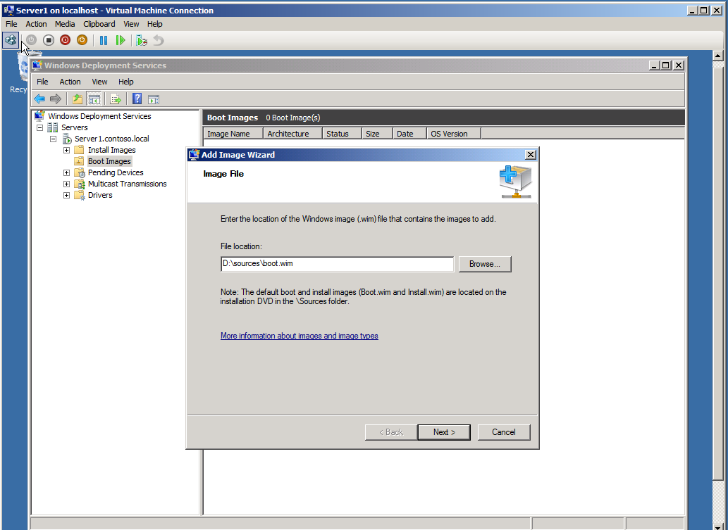Click the Turn Off VM stop icon
728x530 pixels.
(49, 40)
